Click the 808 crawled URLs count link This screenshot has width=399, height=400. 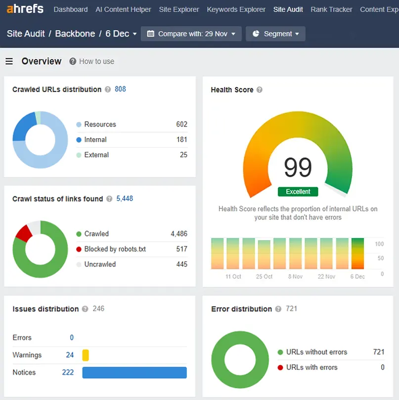point(120,89)
